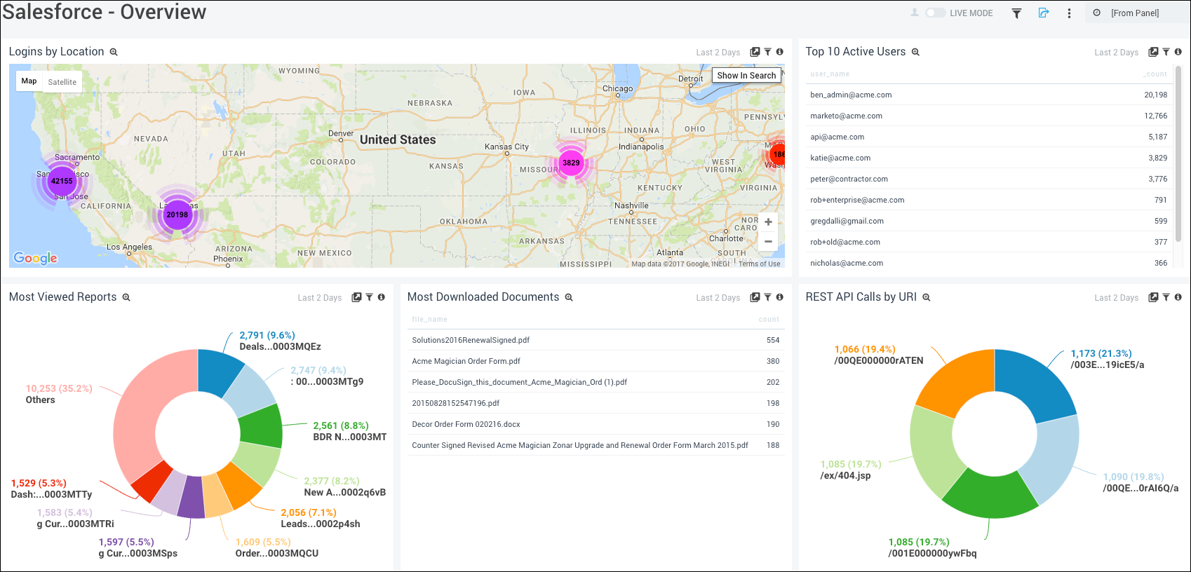
Task: Select the Map view tab
Action: click(29, 81)
